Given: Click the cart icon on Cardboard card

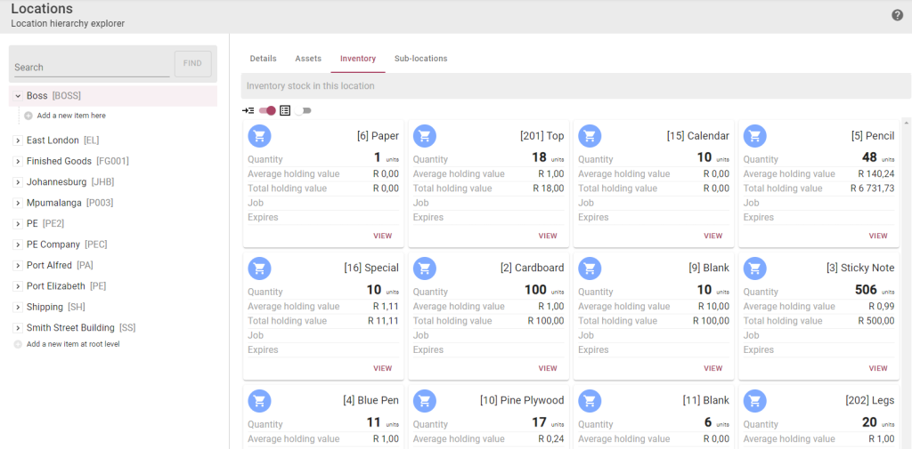Looking at the screenshot, I should (425, 268).
